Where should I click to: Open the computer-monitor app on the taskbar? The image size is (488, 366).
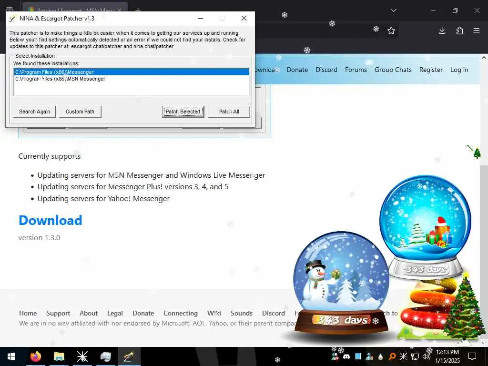[105, 356]
